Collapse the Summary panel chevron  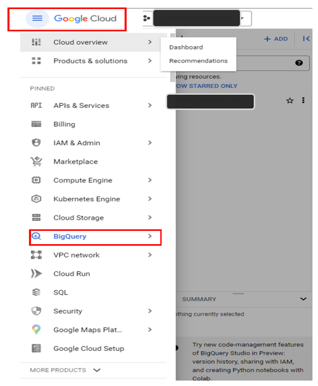[x=303, y=299]
